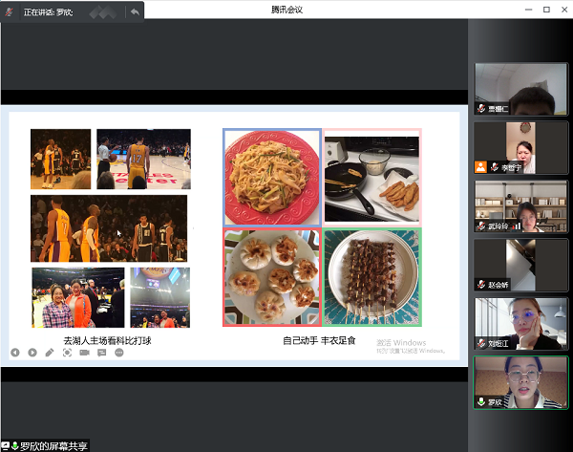Select the pen annotation tool on slide
This screenshot has width=573, height=452.
pos(50,352)
